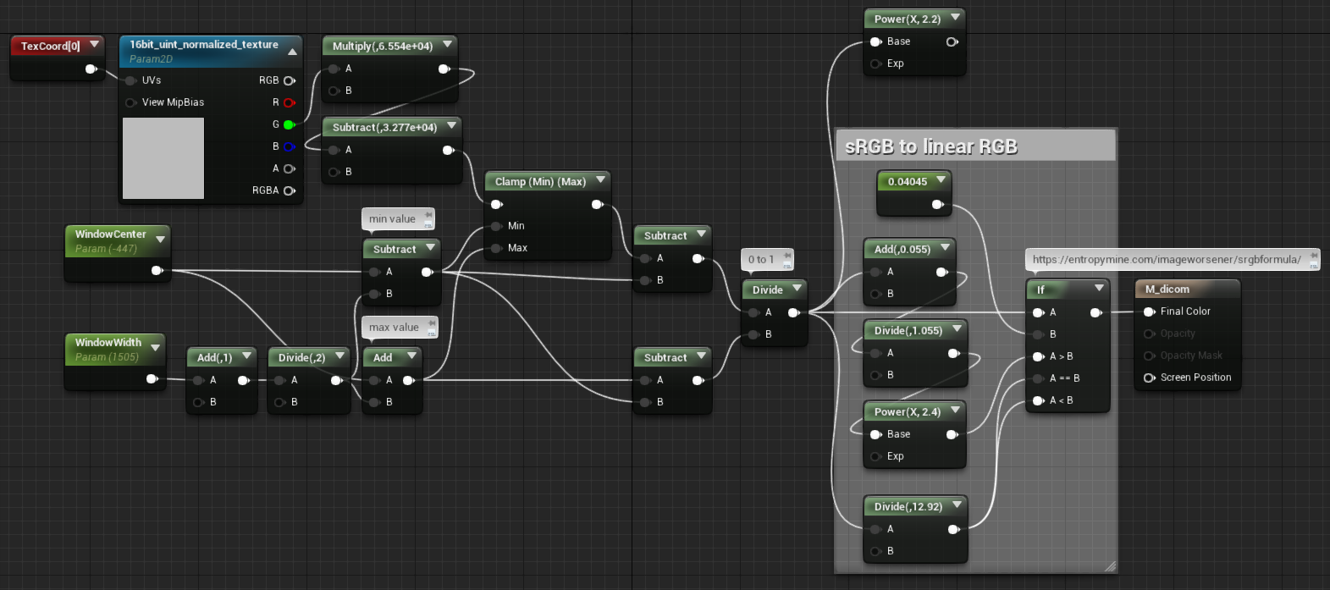This screenshot has height=590, width=1330.
Task: Pin the entropymine URL comment bubble
Action: pos(1314,255)
